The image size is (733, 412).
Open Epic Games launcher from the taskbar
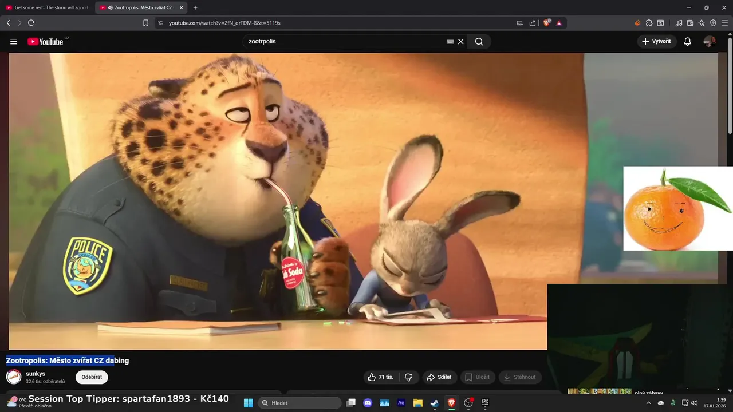[x=484, y=403]
